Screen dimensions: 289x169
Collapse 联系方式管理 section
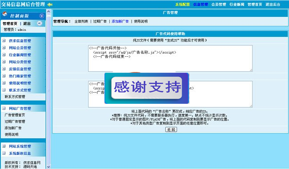[x=4, y=90]
